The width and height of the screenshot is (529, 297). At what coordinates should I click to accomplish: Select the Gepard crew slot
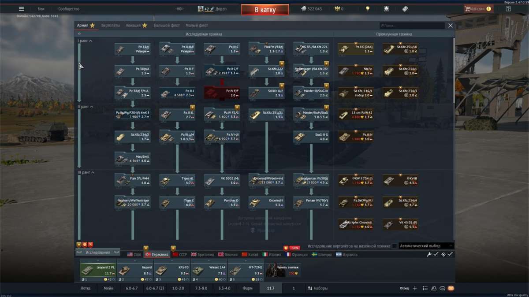coord(135,271)
